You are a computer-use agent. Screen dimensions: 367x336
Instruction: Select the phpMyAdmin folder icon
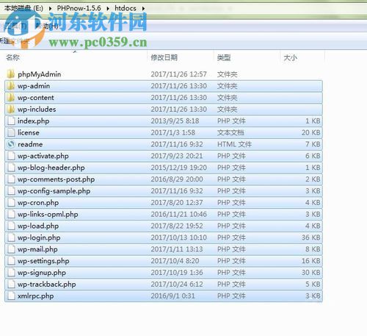click(10, 74)
